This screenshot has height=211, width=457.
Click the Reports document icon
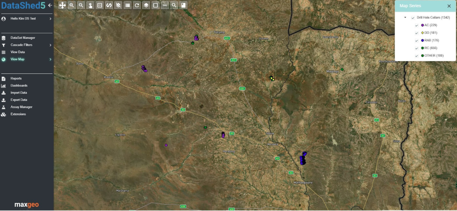(x=3, y=78)
